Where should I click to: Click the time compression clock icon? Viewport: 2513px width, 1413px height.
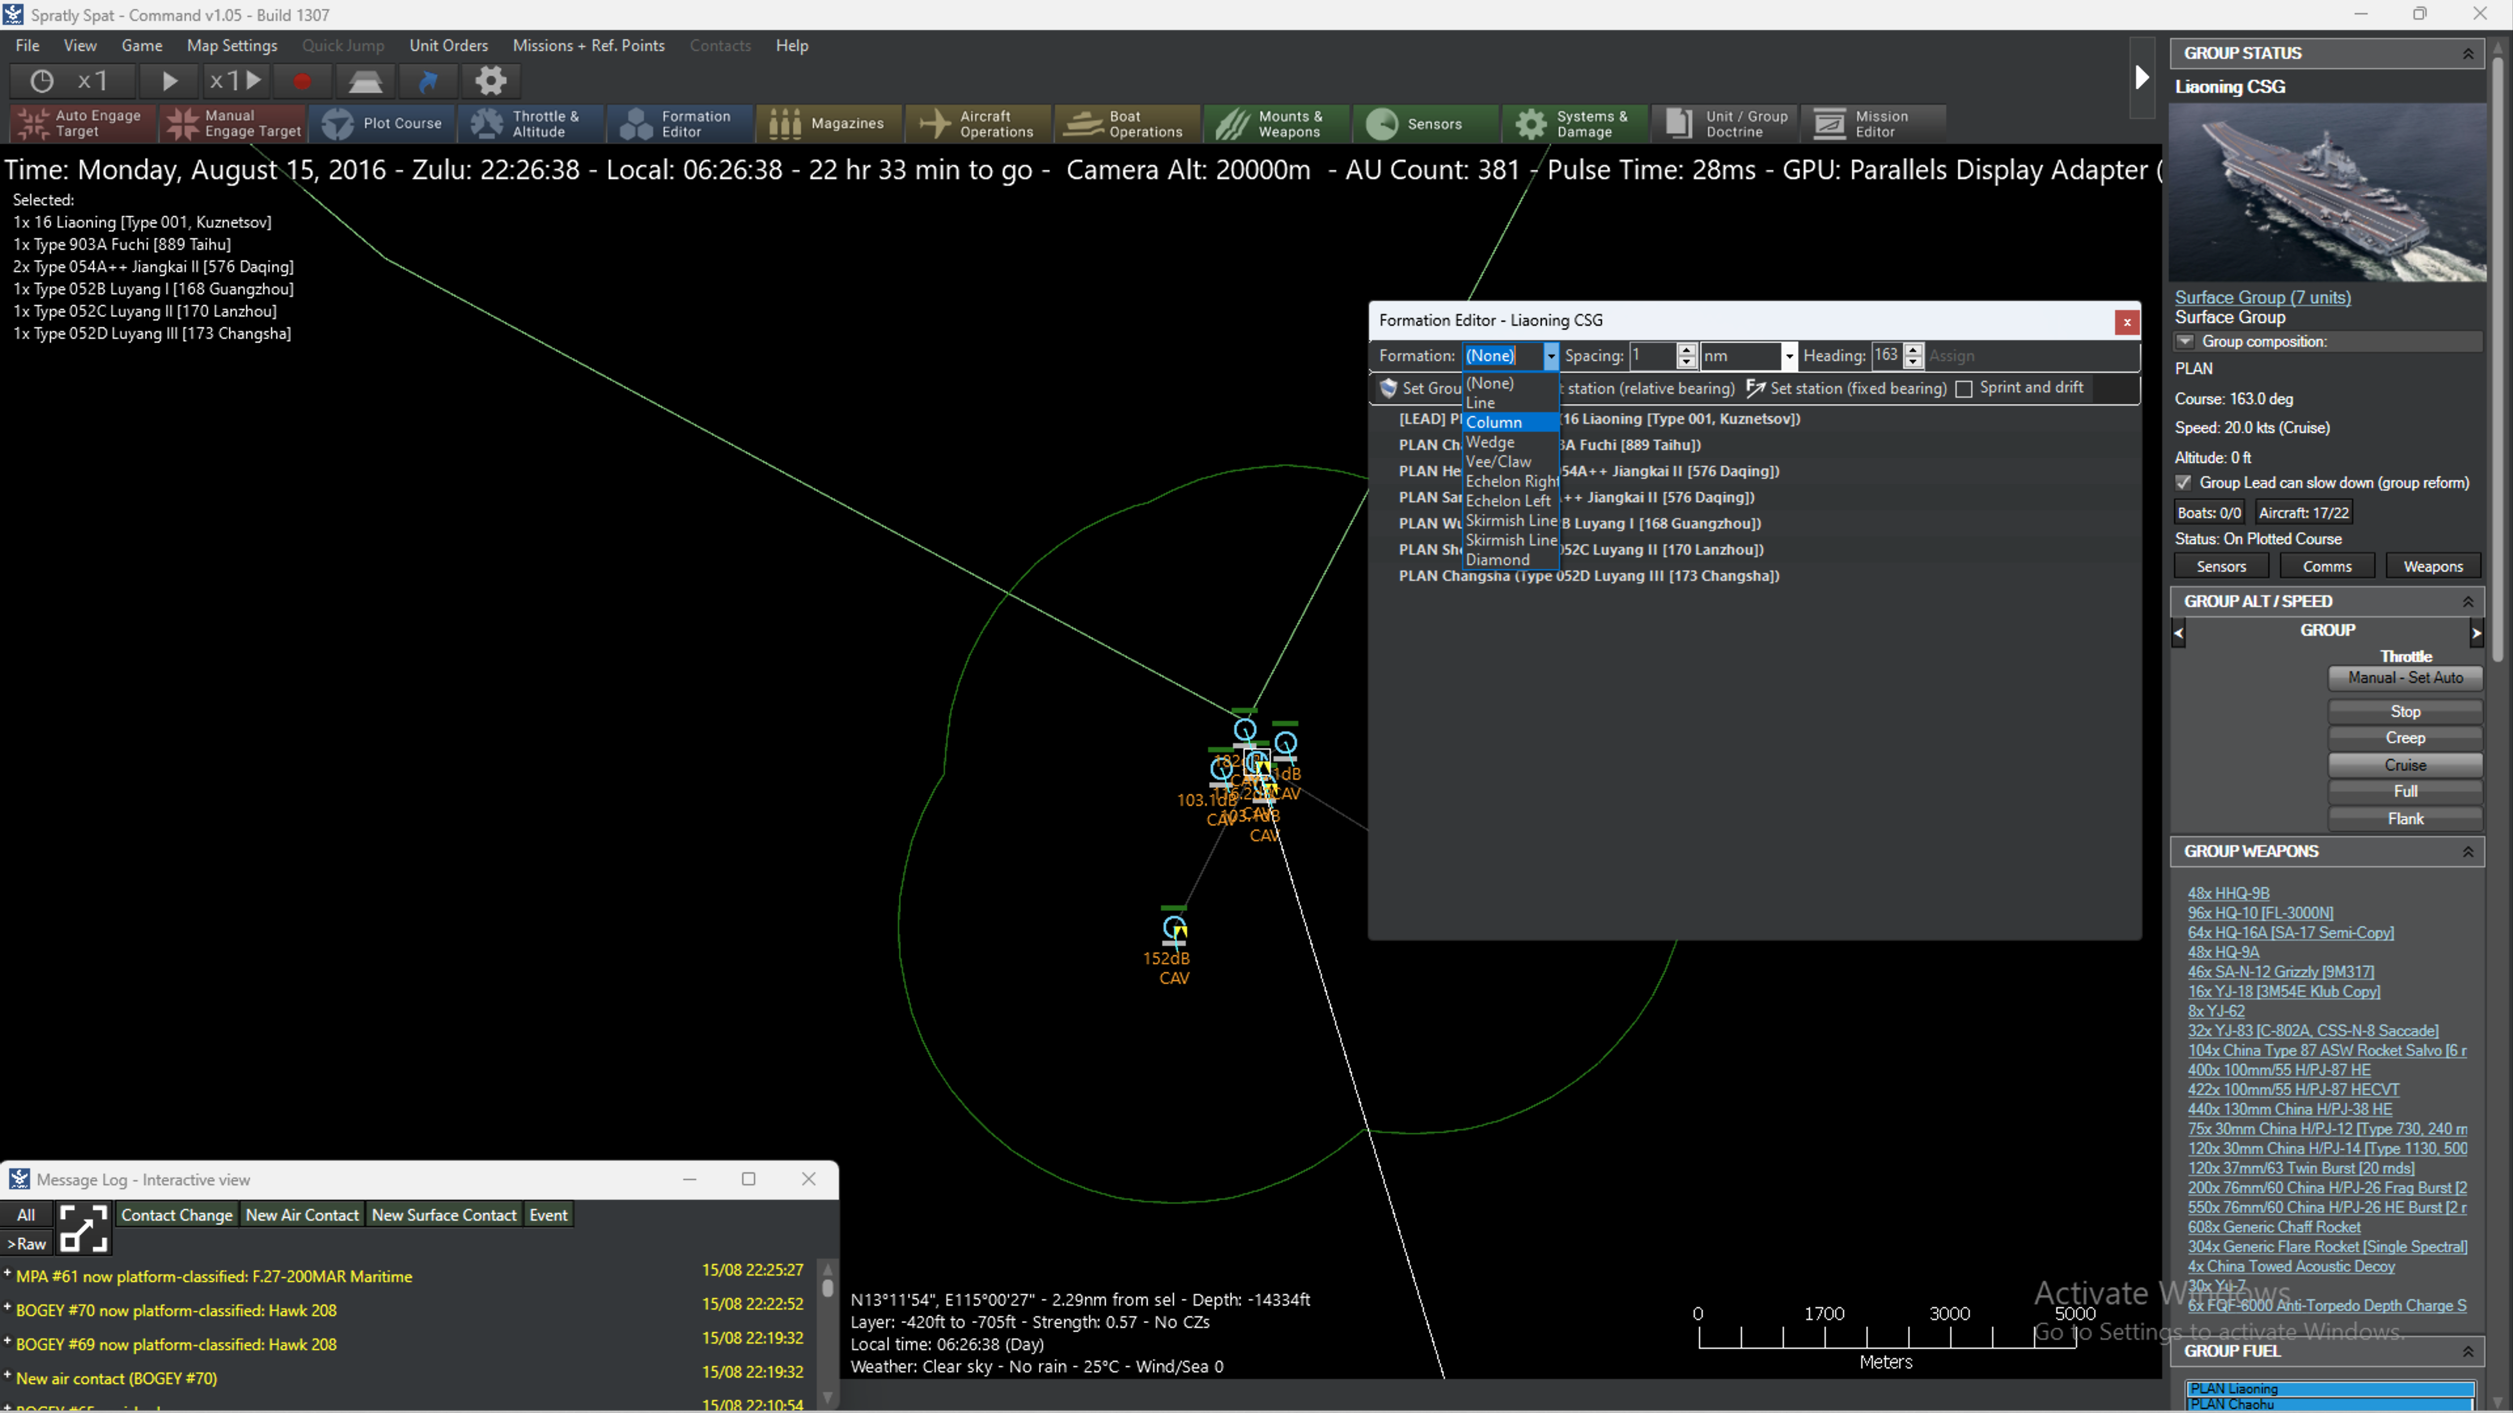[41, 81]
